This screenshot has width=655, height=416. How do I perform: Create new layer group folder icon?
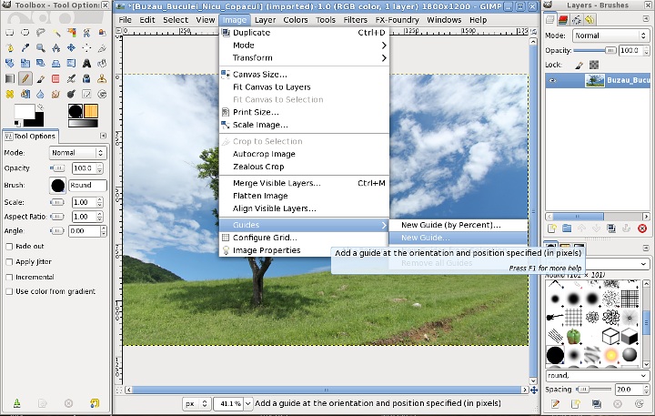click(567, 228)
